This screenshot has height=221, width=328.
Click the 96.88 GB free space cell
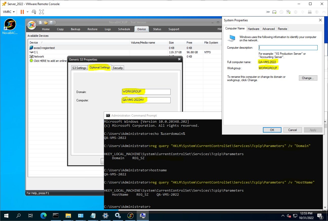[192, 52]
